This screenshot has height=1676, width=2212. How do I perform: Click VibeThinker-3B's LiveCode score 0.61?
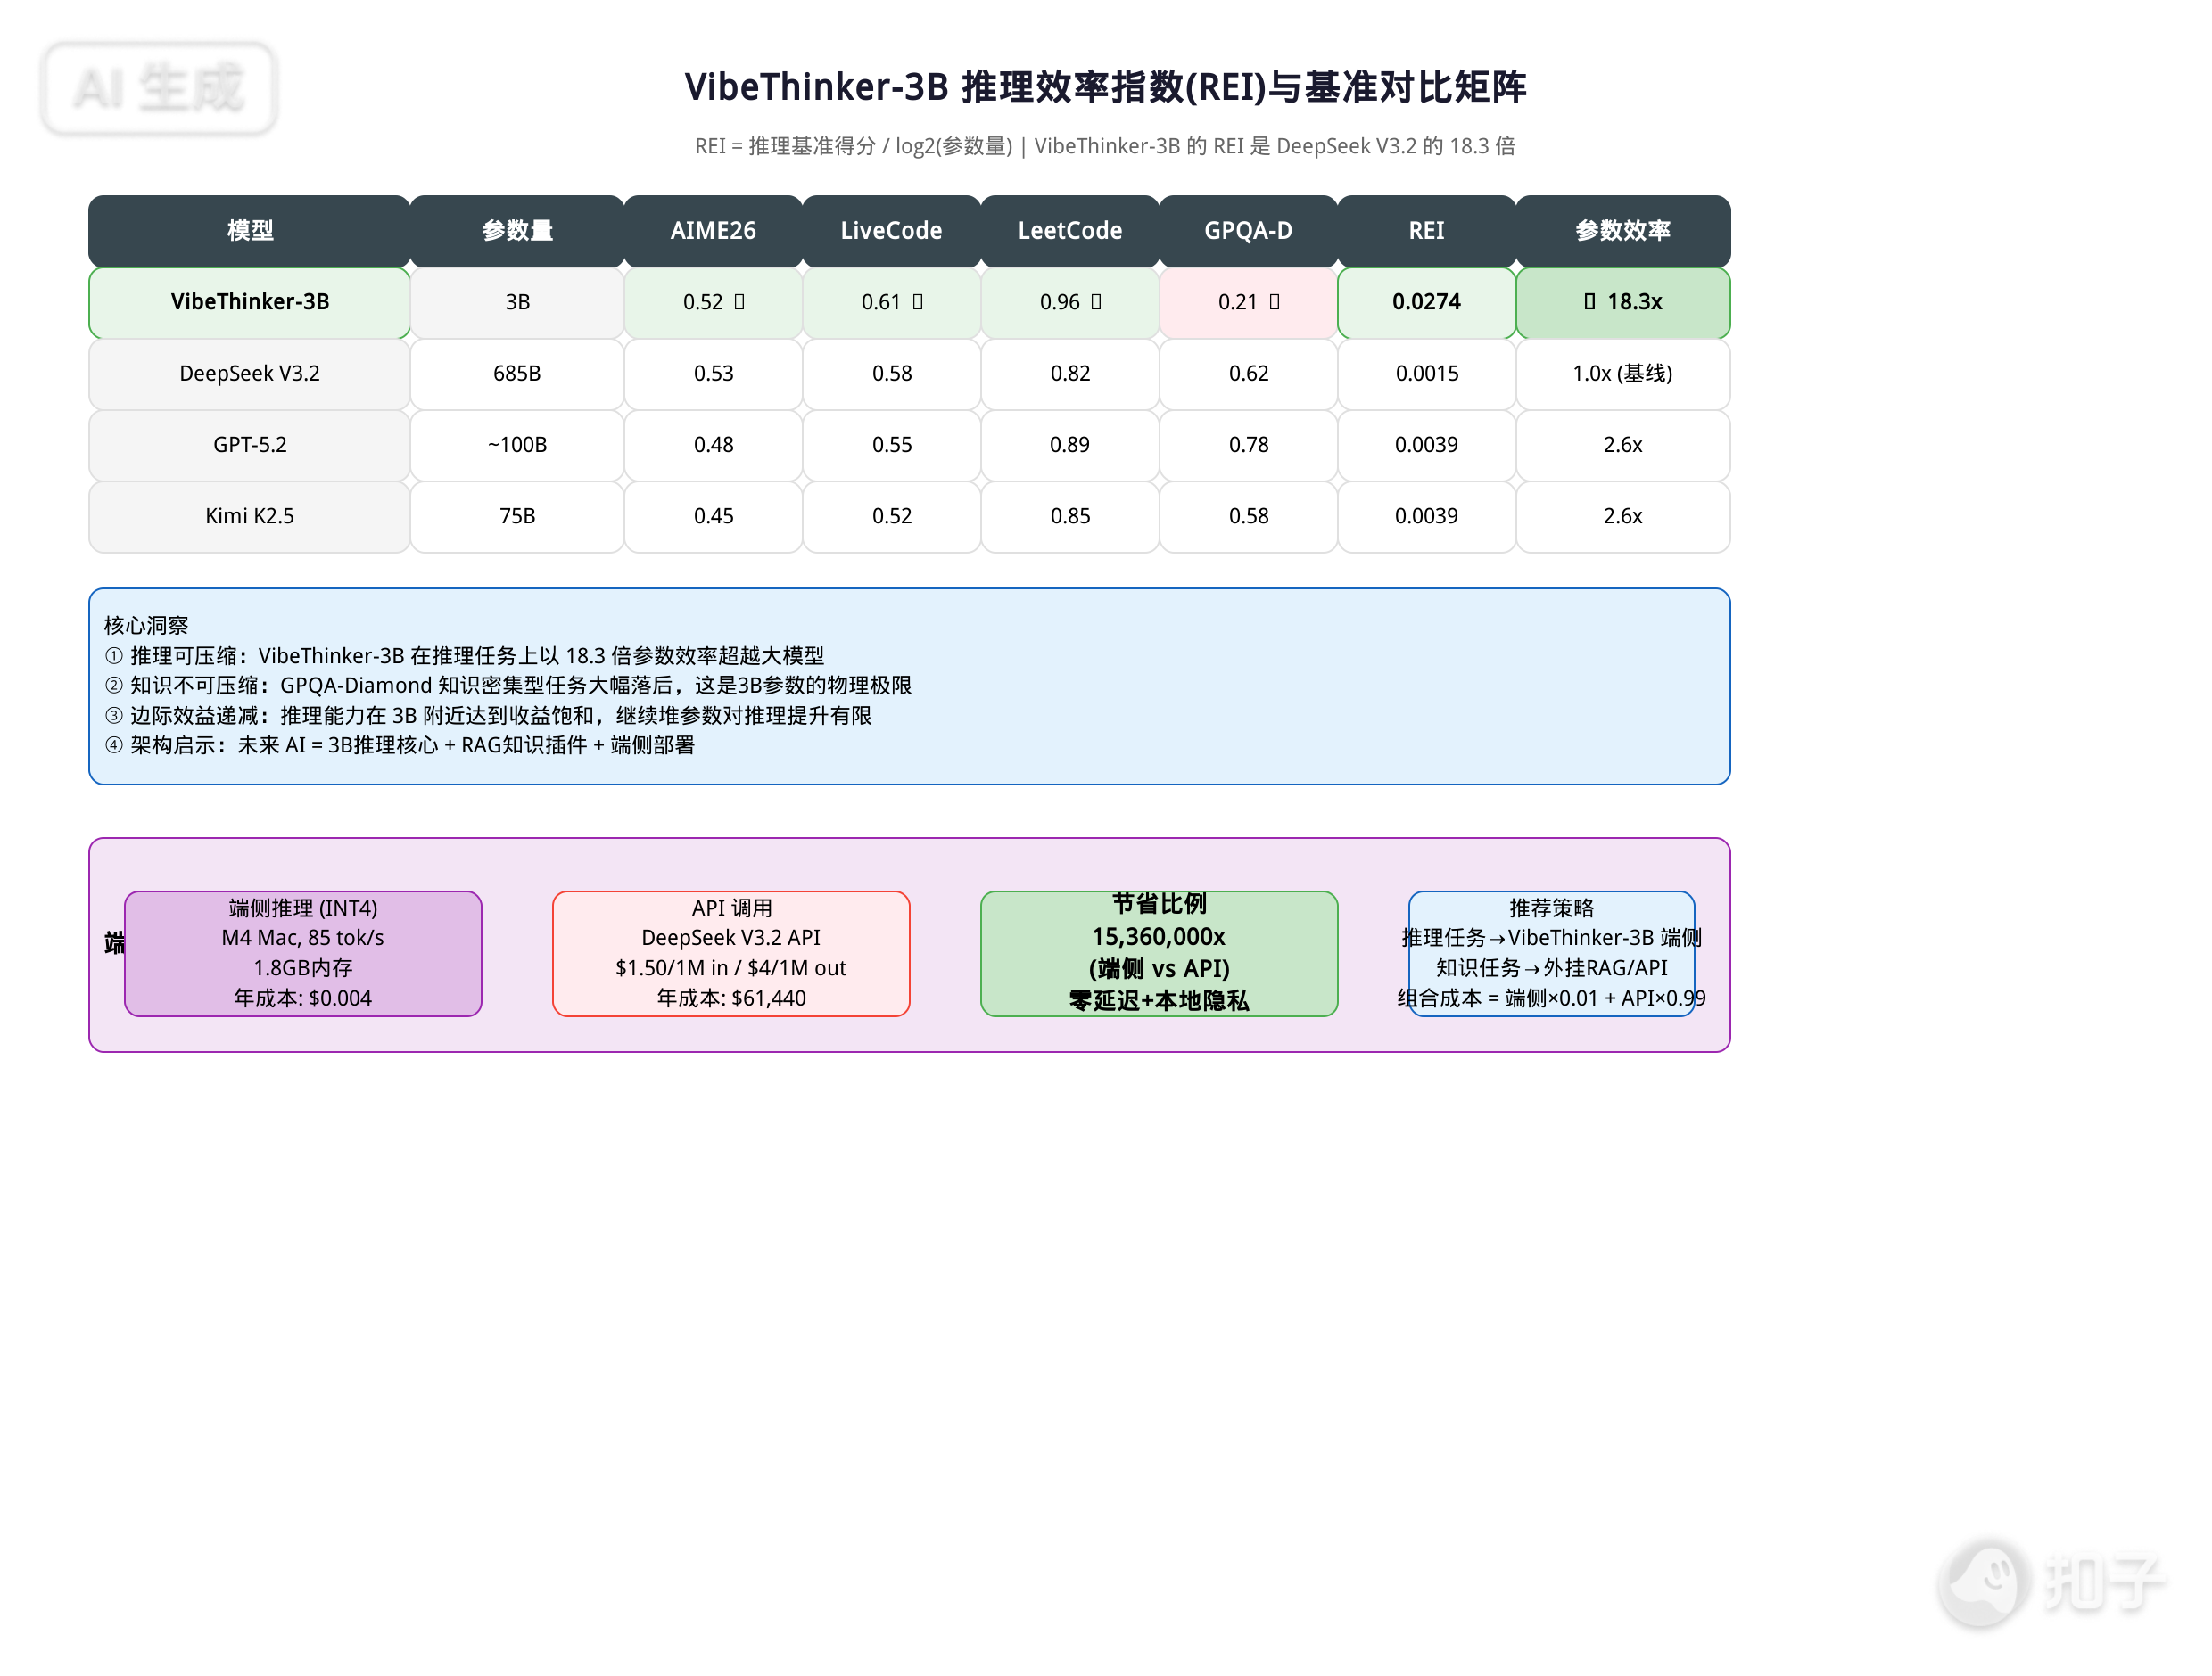point(891,302)
